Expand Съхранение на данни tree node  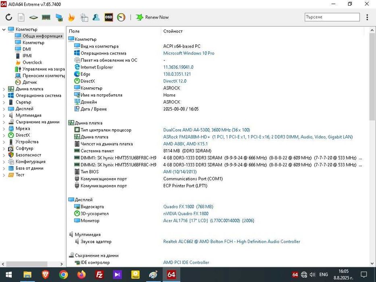click(x=4, y=122)
